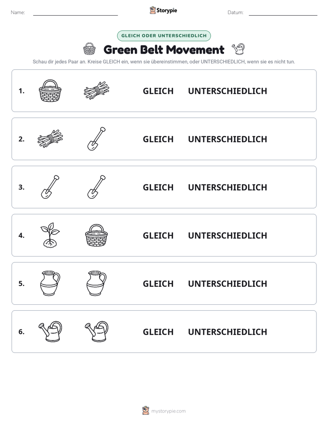Viewport: 328px width, 424px height.
Task: Click the stick bundle icon in row 2
Action: (50, 139)
